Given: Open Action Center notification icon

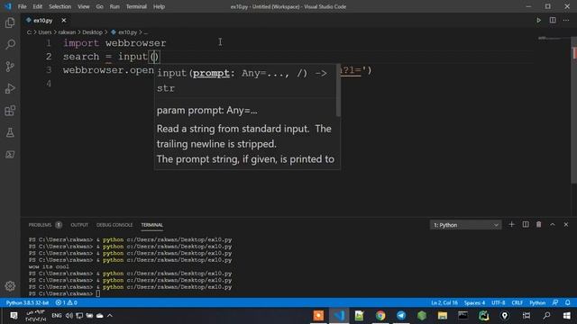Looking at the screenshot, I should (14, 316).
